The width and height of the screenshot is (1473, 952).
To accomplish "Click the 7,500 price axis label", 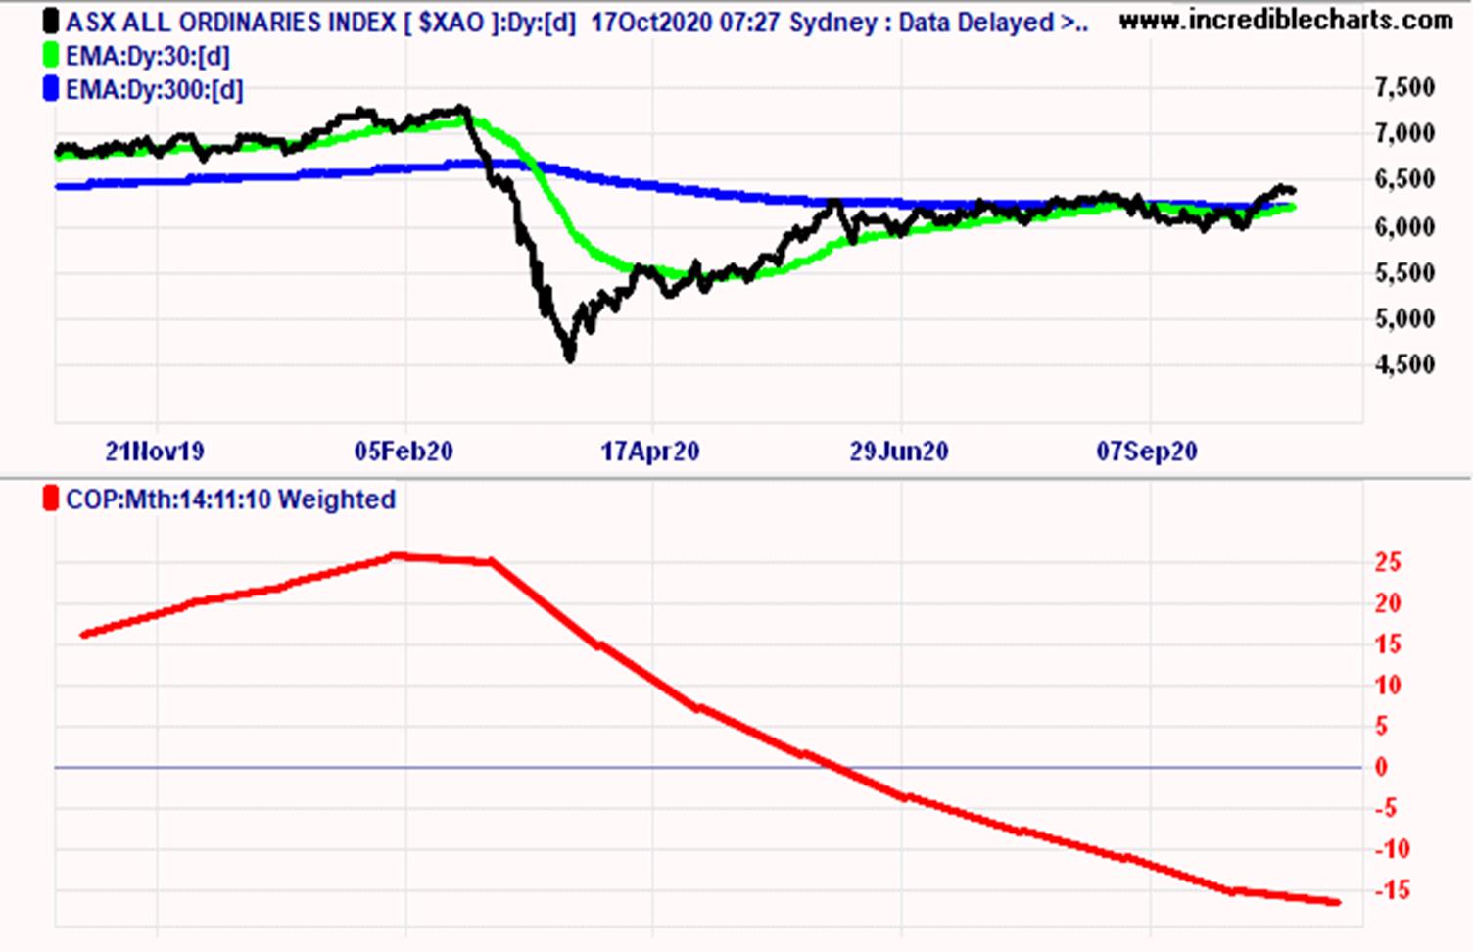I will (x=1404, y=88).
